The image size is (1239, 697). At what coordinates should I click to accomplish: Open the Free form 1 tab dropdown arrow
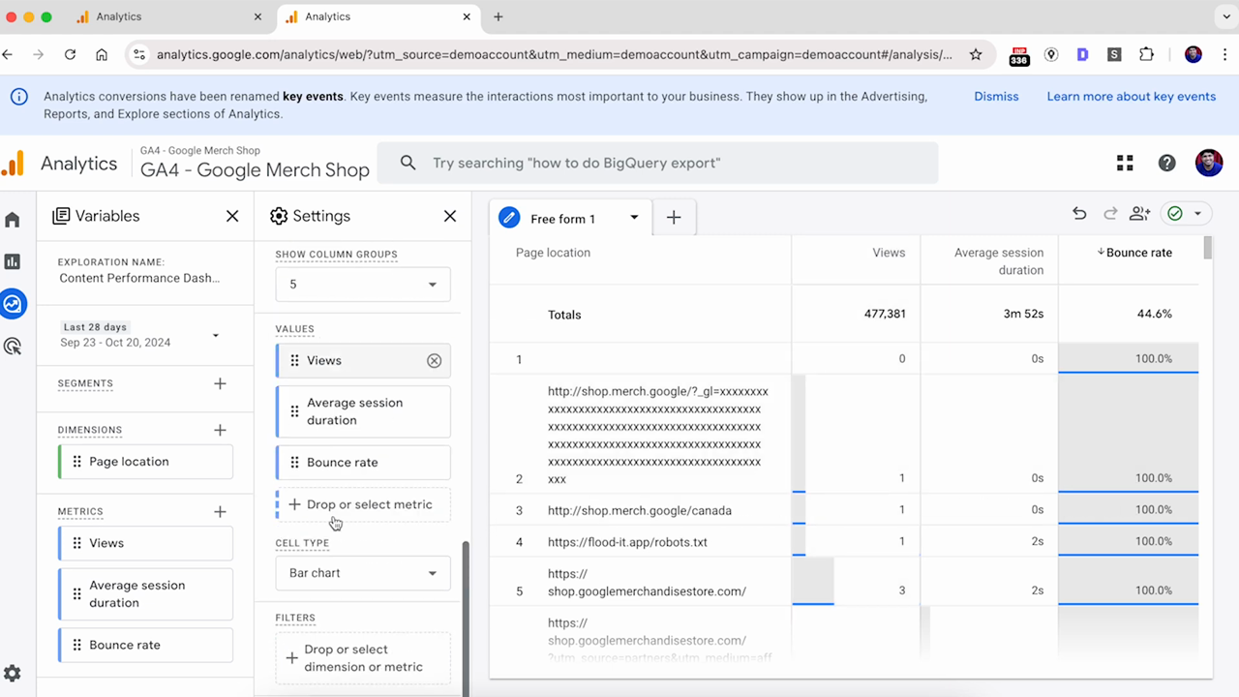click(634, 218)
